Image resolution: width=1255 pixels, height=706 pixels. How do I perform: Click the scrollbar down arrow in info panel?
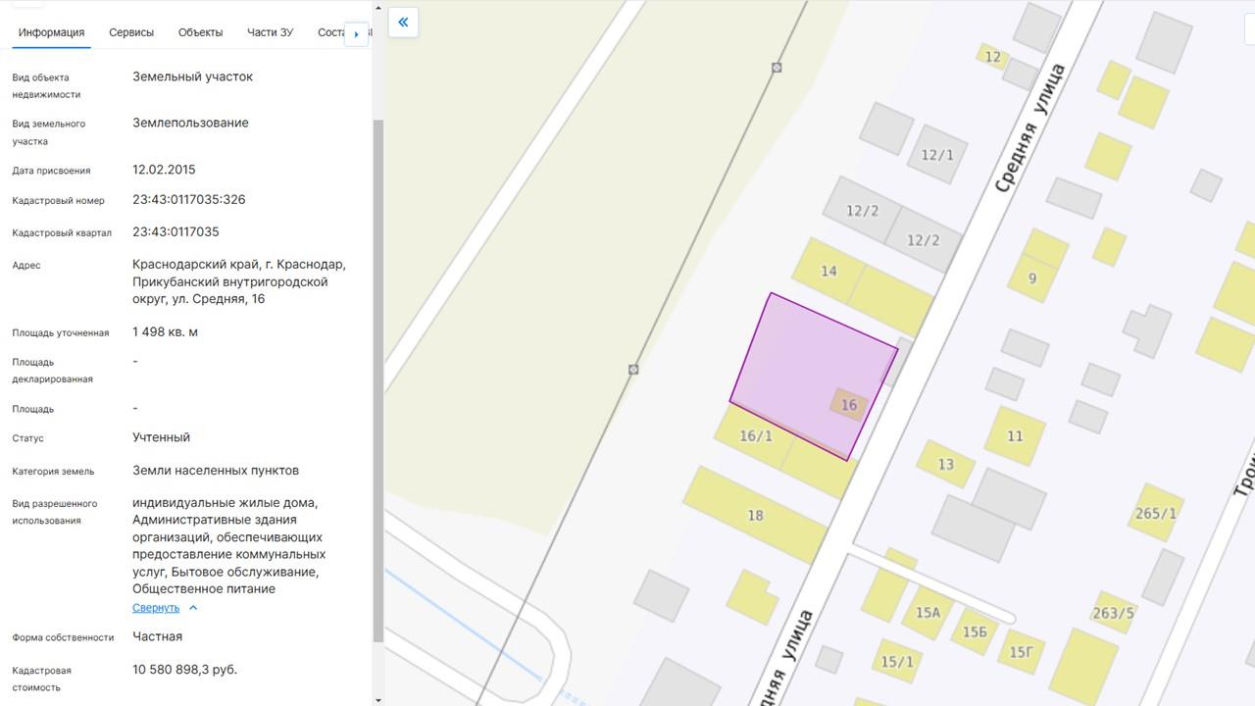[x=378, y=699]
